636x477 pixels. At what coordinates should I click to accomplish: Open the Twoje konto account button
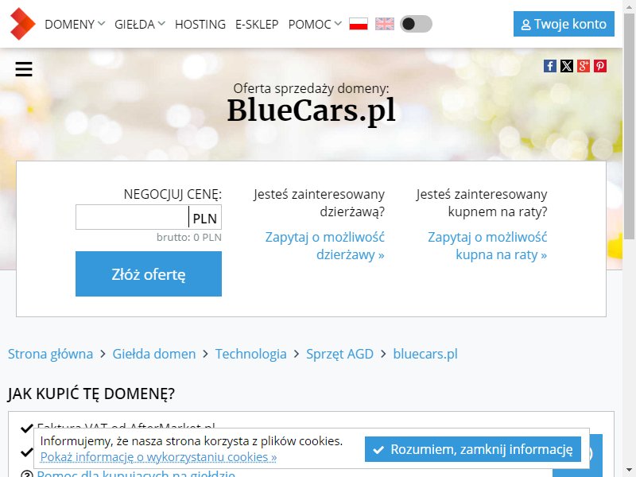[564, 24]
